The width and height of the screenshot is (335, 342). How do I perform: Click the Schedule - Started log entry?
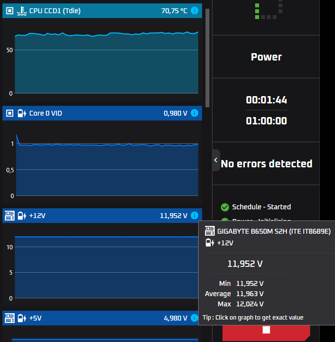click(261, 207)
